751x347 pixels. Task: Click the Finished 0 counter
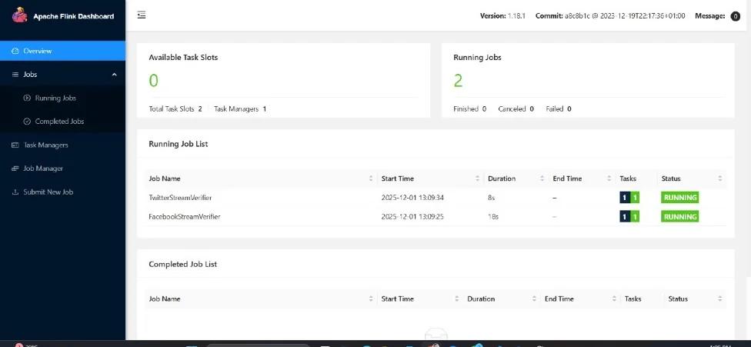pos(470,108)
